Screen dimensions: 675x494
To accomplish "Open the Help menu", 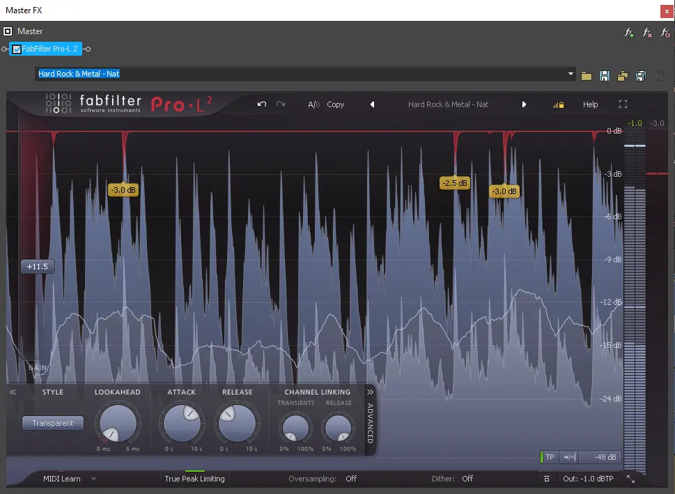I will coord(590,104).
